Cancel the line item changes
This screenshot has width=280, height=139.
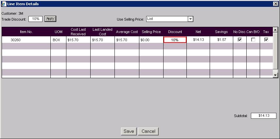click(148, 131)
